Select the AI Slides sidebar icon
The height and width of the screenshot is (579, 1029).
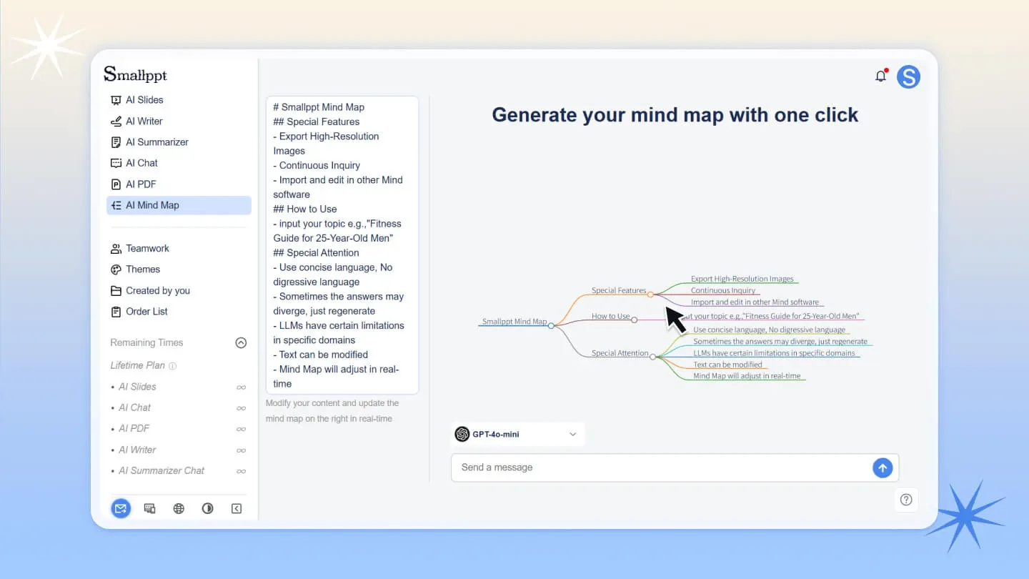(x=116, y=99)
